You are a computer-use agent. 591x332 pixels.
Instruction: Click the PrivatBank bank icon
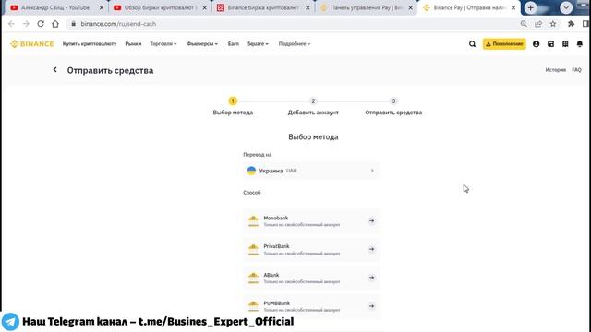click(253, 249)
